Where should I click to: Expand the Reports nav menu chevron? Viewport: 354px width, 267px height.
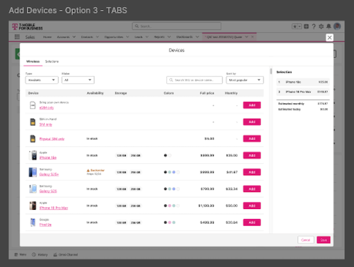tap(169, 37)
